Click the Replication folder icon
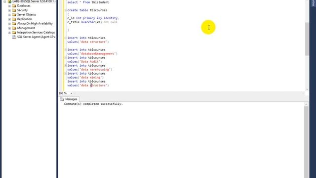 pyautogui.click(x=14, y=19)
